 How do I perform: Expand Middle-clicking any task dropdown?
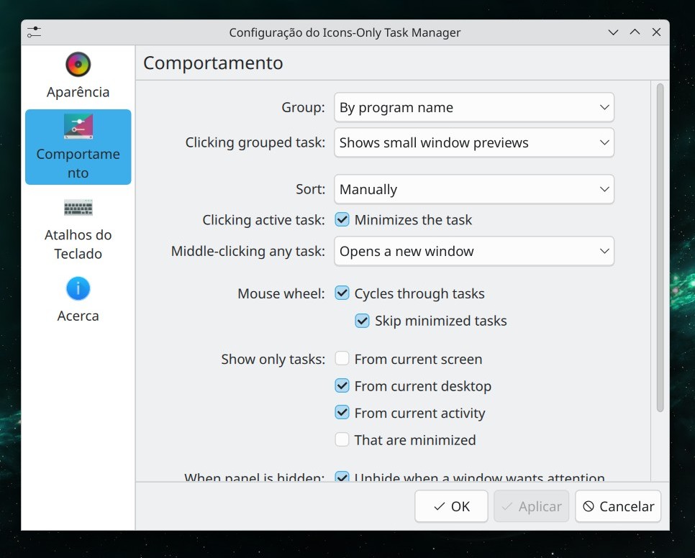473,252
